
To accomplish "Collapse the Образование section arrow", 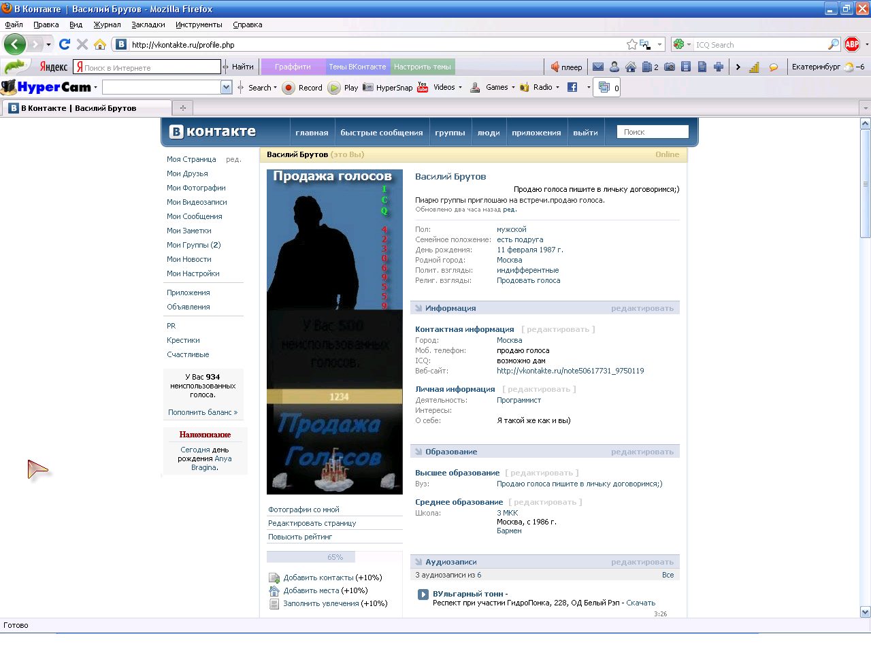I will 418,452.
